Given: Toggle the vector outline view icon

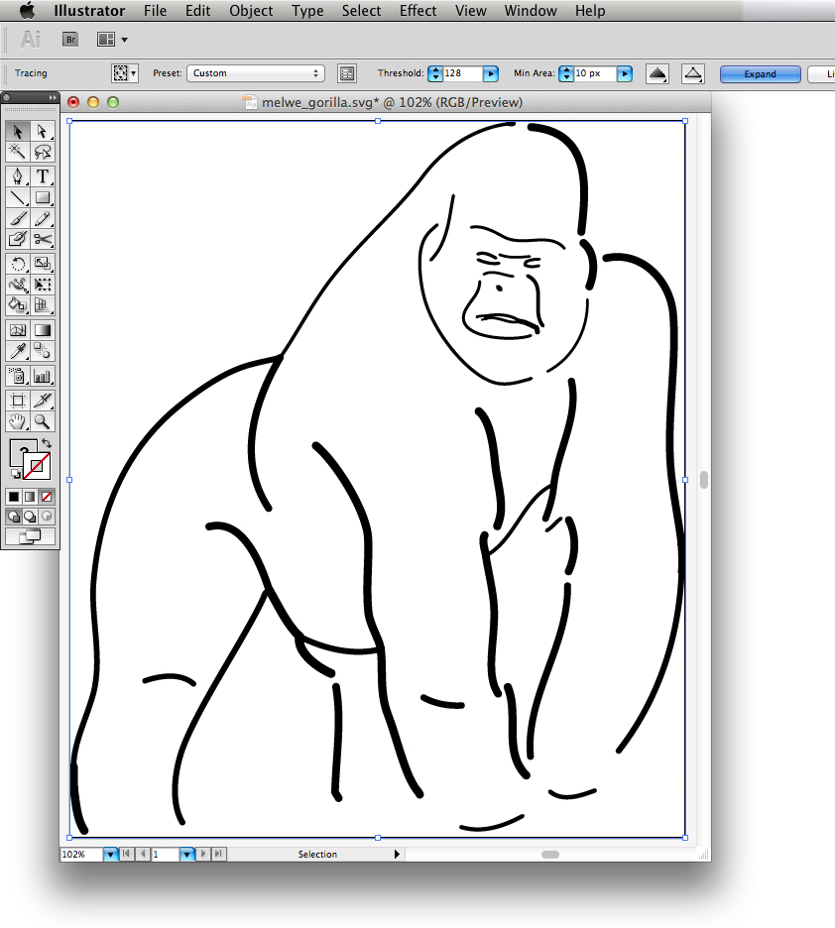Looking at the screenshot, I should pos(692,72).
